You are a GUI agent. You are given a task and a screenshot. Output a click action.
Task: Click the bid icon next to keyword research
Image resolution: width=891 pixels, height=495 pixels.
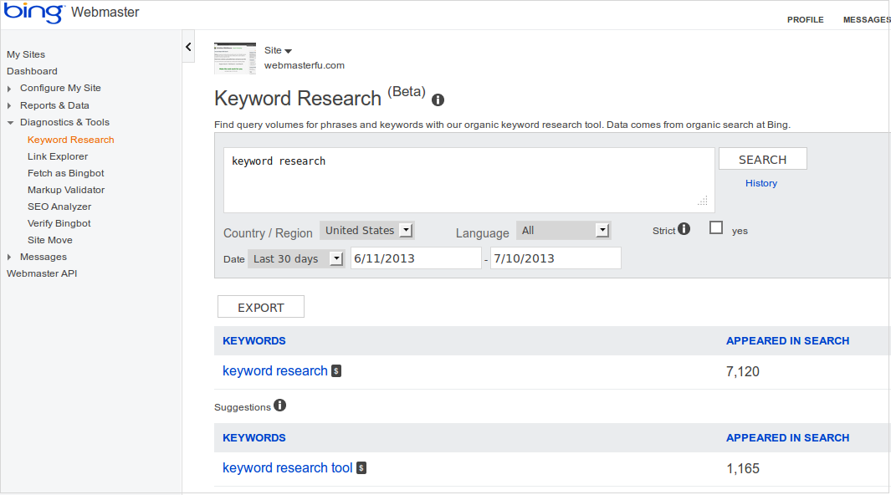coord(336,370)
